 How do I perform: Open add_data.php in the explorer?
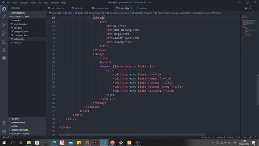pos(20,24)
